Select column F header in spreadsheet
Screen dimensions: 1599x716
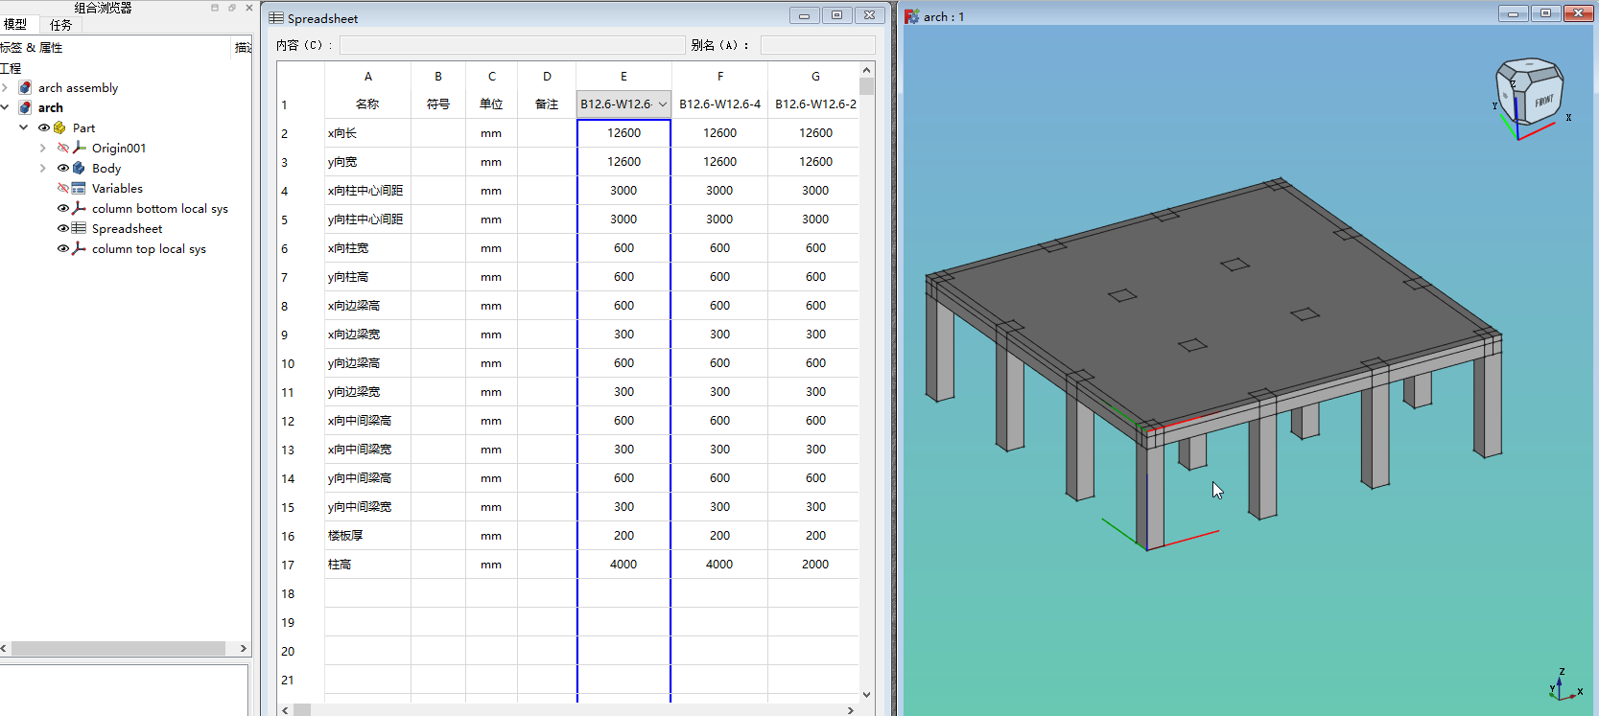[719, 77]
